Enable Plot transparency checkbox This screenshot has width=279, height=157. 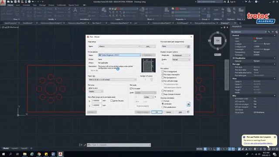[x=163, y=78]
